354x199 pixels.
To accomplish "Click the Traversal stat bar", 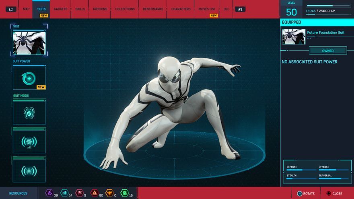I will 333,178.
